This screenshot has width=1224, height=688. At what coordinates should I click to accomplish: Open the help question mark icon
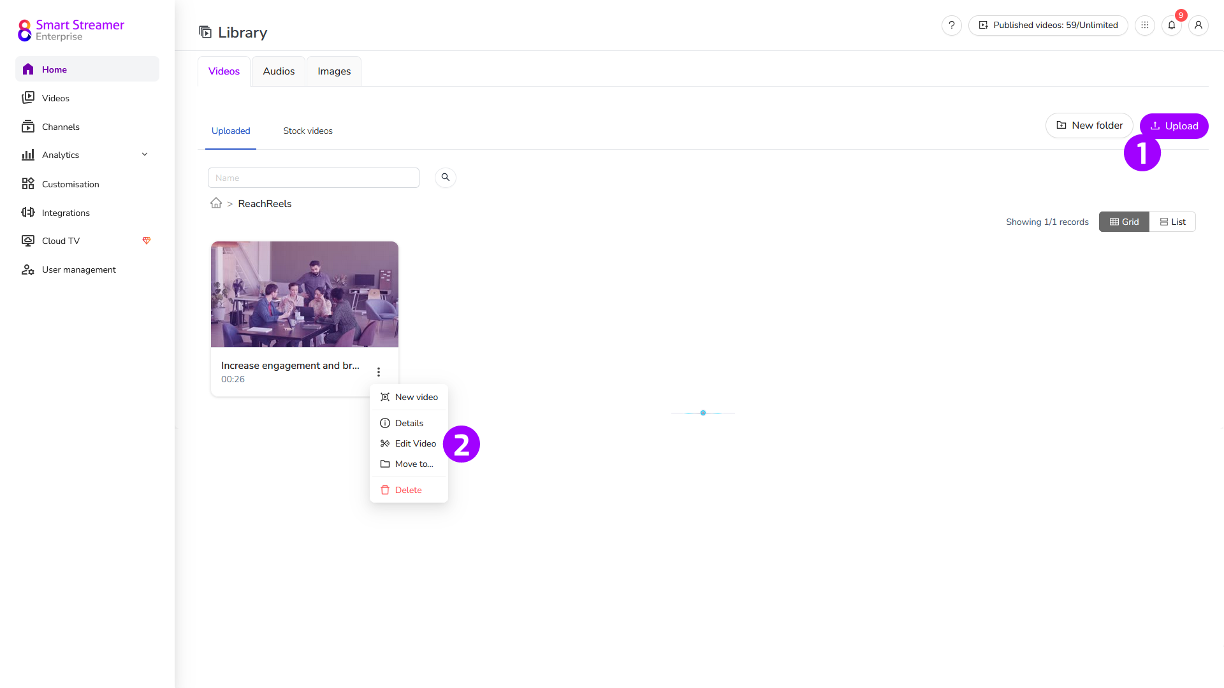pyautogui.click(x=952, y=25)
